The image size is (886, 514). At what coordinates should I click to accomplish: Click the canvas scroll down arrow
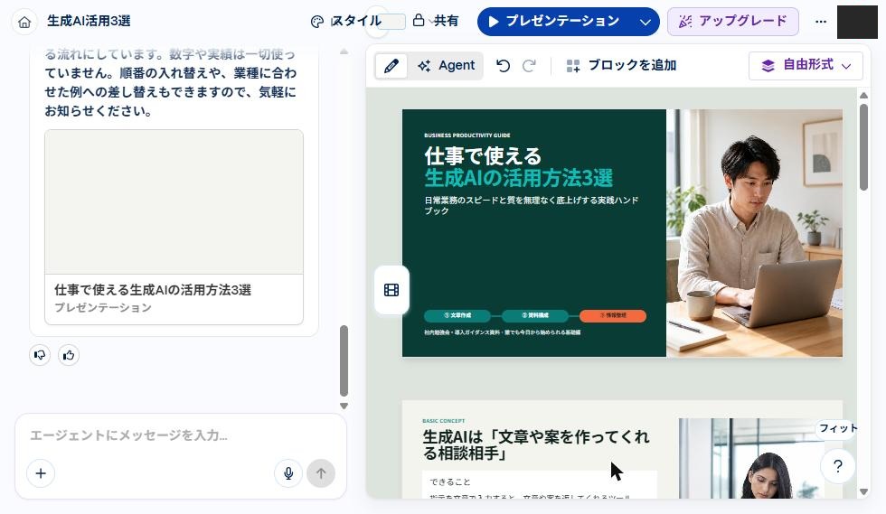[863, 492]
